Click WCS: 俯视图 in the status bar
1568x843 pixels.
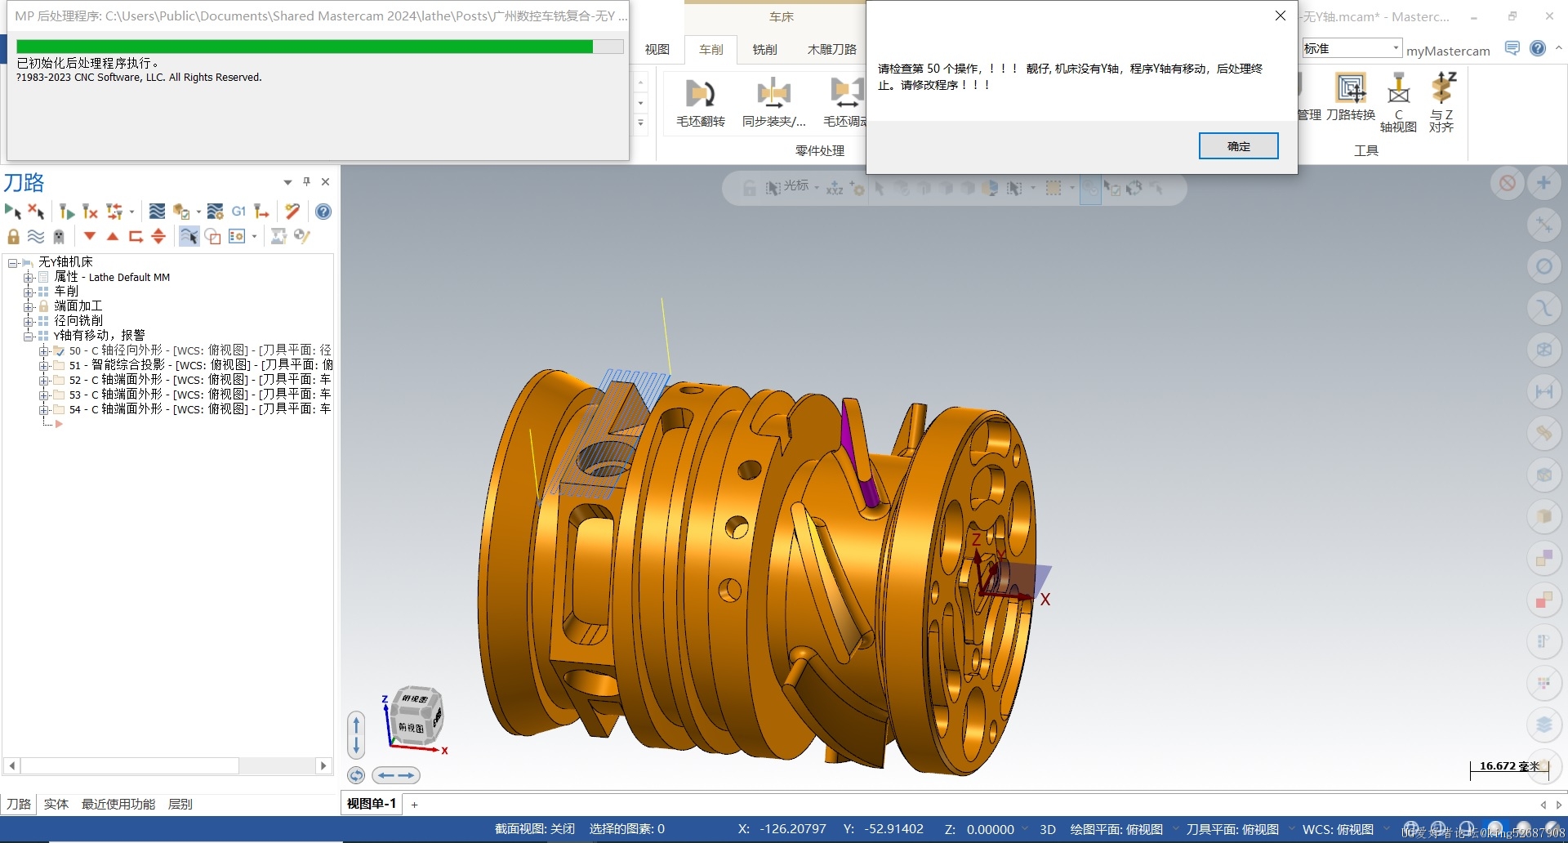1338,829
